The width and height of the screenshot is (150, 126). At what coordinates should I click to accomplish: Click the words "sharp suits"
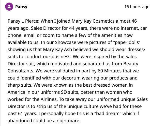pyautogui.click(x=20, y=85)
